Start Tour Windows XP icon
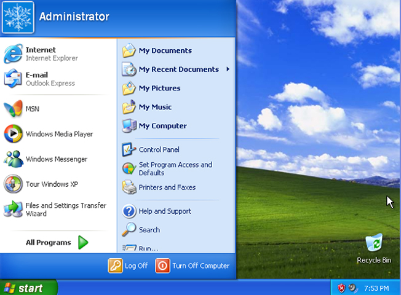 pos(13,184)
